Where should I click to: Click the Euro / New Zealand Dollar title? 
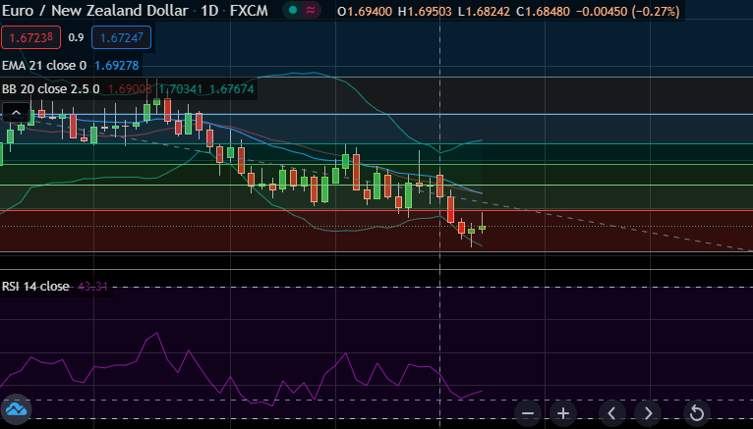click(x=93, y=11)
